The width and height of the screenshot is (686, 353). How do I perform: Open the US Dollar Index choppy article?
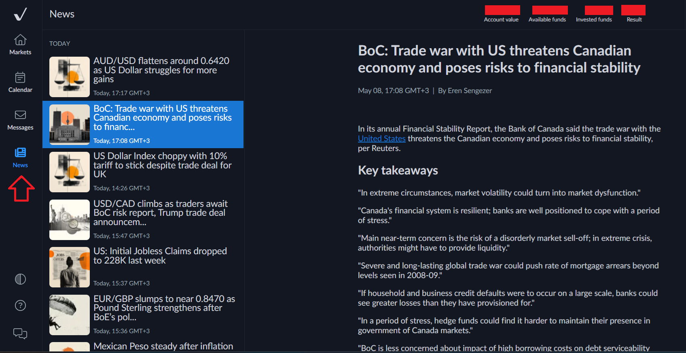click(162, 165)
